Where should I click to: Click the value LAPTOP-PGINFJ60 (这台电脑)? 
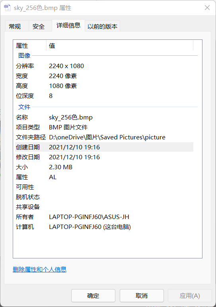pos(90,227)
